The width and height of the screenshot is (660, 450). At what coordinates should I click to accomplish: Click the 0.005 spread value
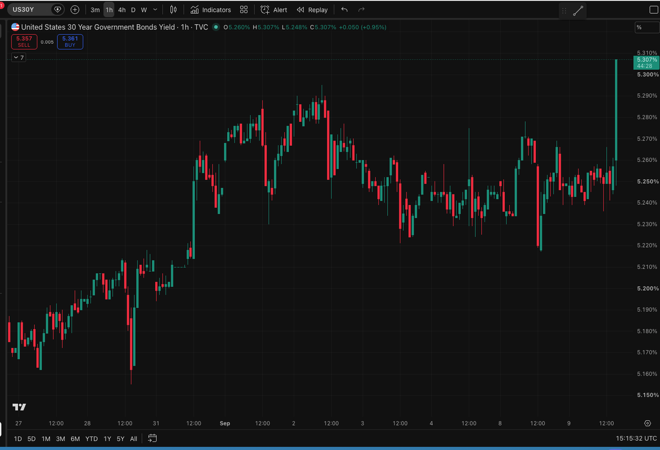point(47,42)
